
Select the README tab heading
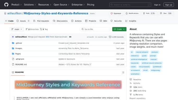pos(18,72)
